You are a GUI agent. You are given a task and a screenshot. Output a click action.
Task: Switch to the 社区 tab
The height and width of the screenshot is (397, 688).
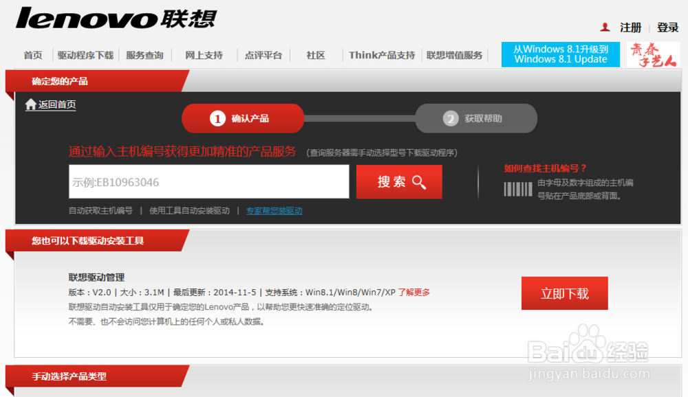coord(314,56)
